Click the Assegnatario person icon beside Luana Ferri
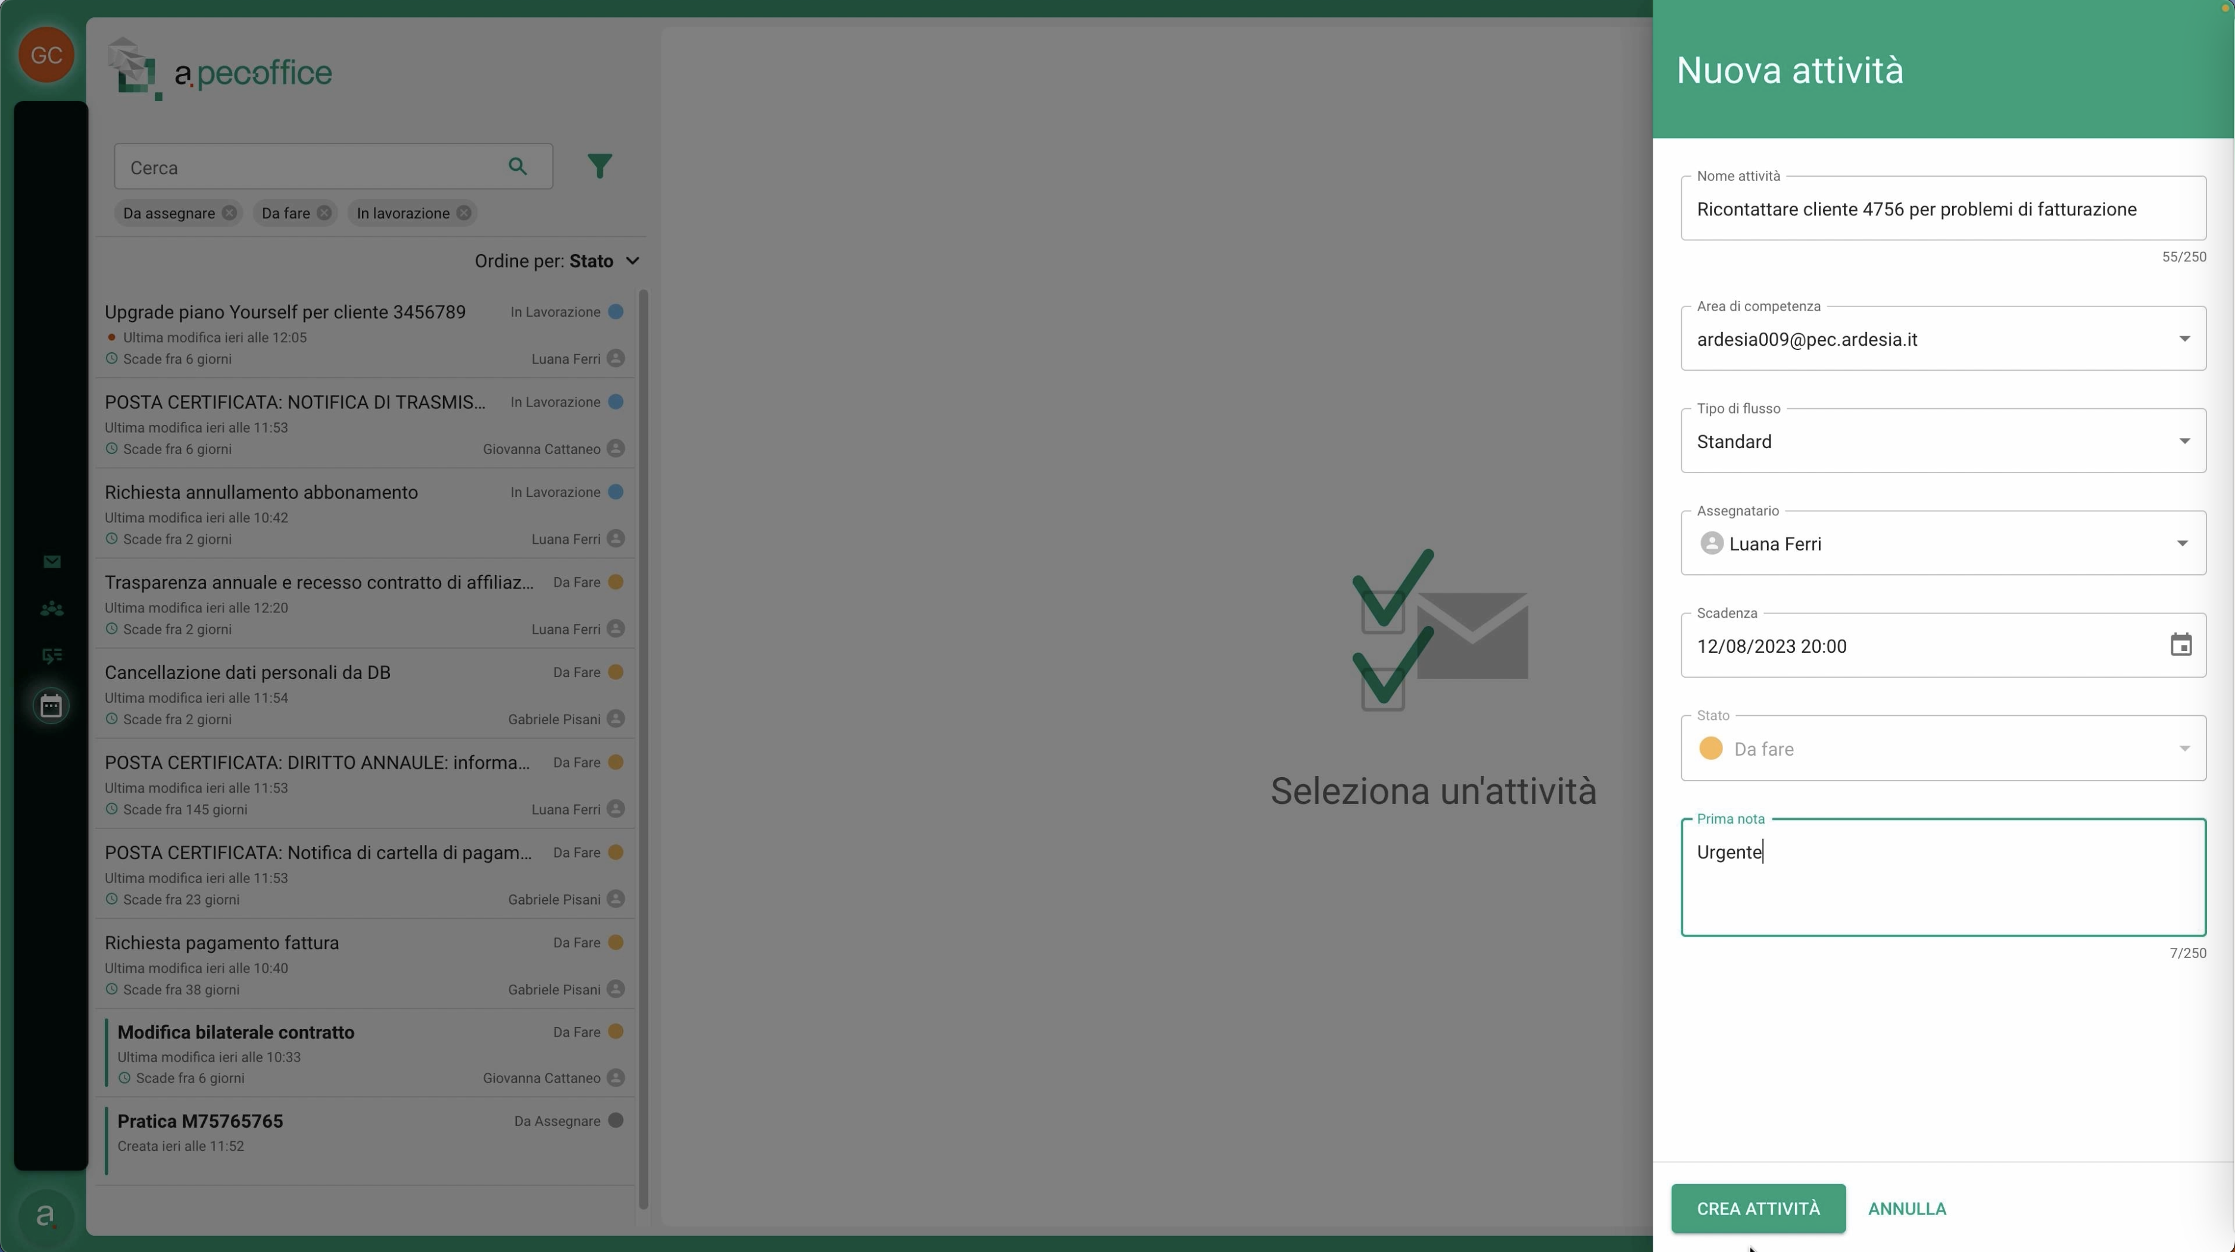 [x=1712, y=544]
